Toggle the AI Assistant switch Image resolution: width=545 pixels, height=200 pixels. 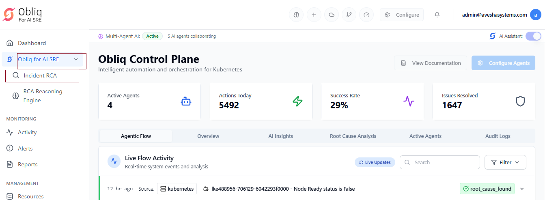pyautogui.click(x=533, y=36)
